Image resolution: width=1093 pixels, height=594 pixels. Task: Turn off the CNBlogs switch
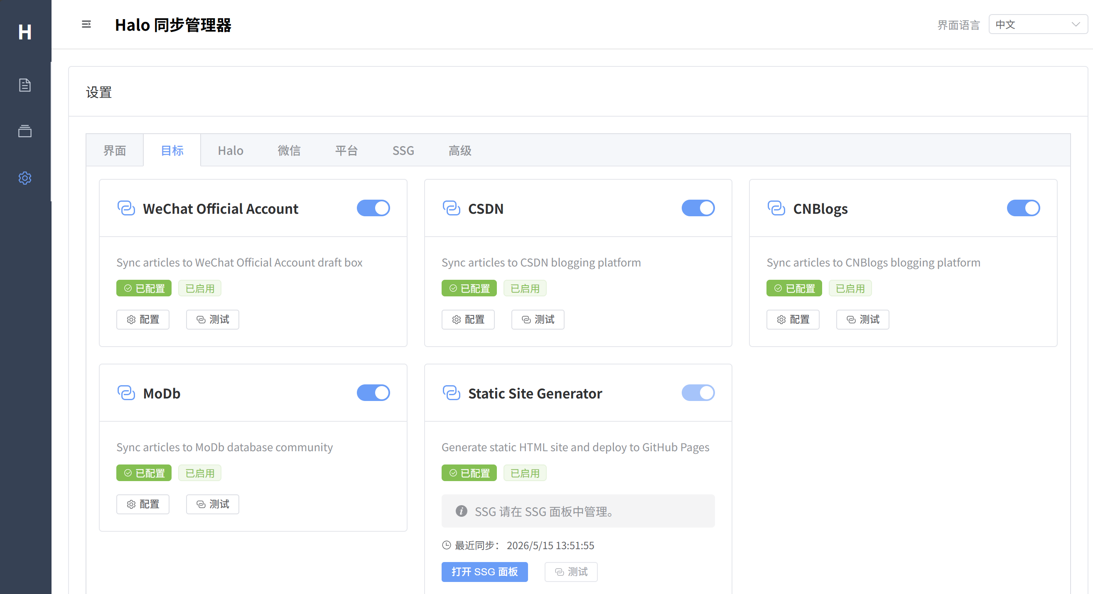tap(1023, 208)
